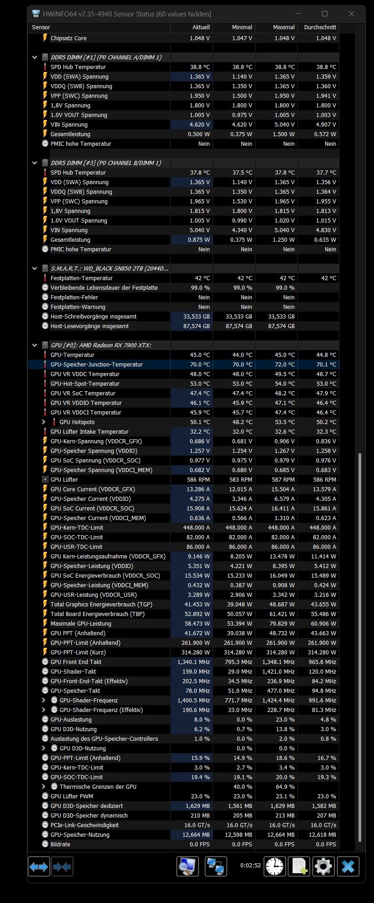Screen dimensions: 374x903
Task: Select GPU-Kern-TDC-Limit 448.000 A row
Action: click(x=183, y=528)
